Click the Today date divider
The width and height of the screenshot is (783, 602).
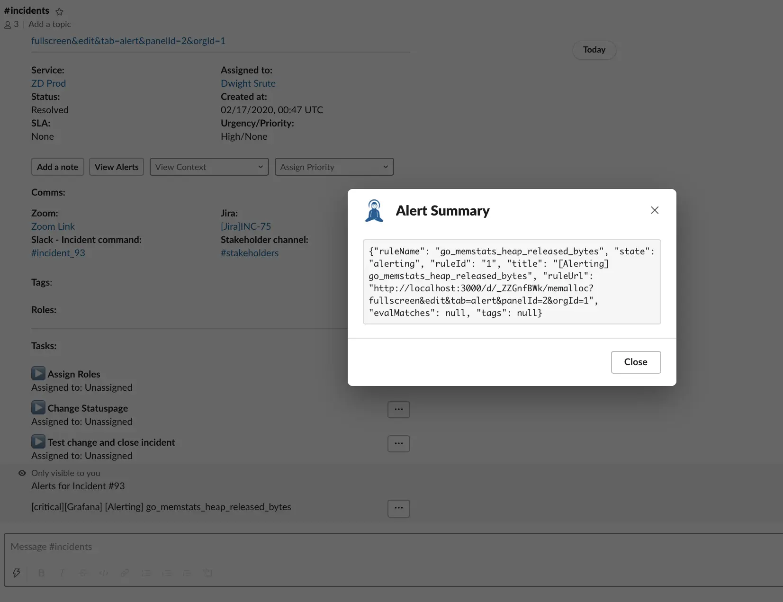[594, 50]
